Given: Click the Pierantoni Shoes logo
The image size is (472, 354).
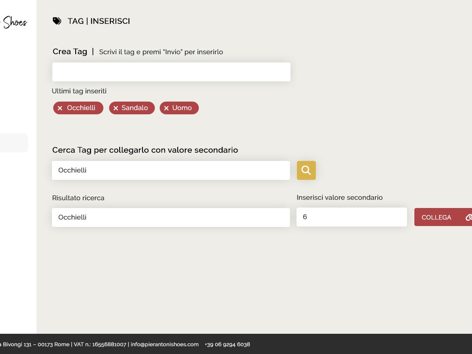Looking at the screenshot, I should click(x=15, y=22).
